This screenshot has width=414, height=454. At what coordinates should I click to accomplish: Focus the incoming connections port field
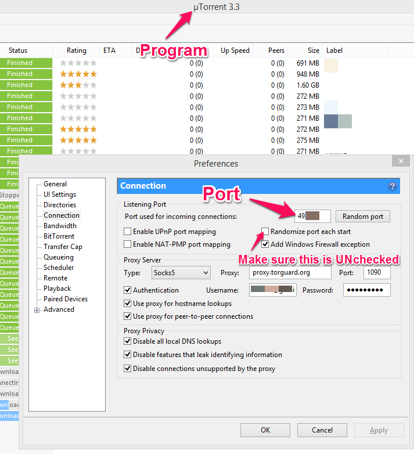point(312,216)
